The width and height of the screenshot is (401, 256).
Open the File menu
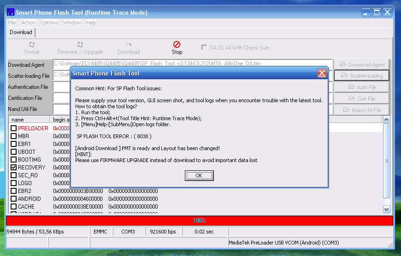(x=12, y=23)
